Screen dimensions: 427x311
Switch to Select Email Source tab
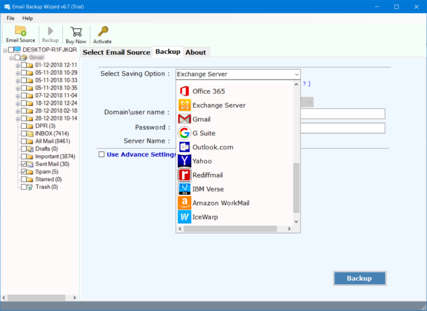coord(116,52)
